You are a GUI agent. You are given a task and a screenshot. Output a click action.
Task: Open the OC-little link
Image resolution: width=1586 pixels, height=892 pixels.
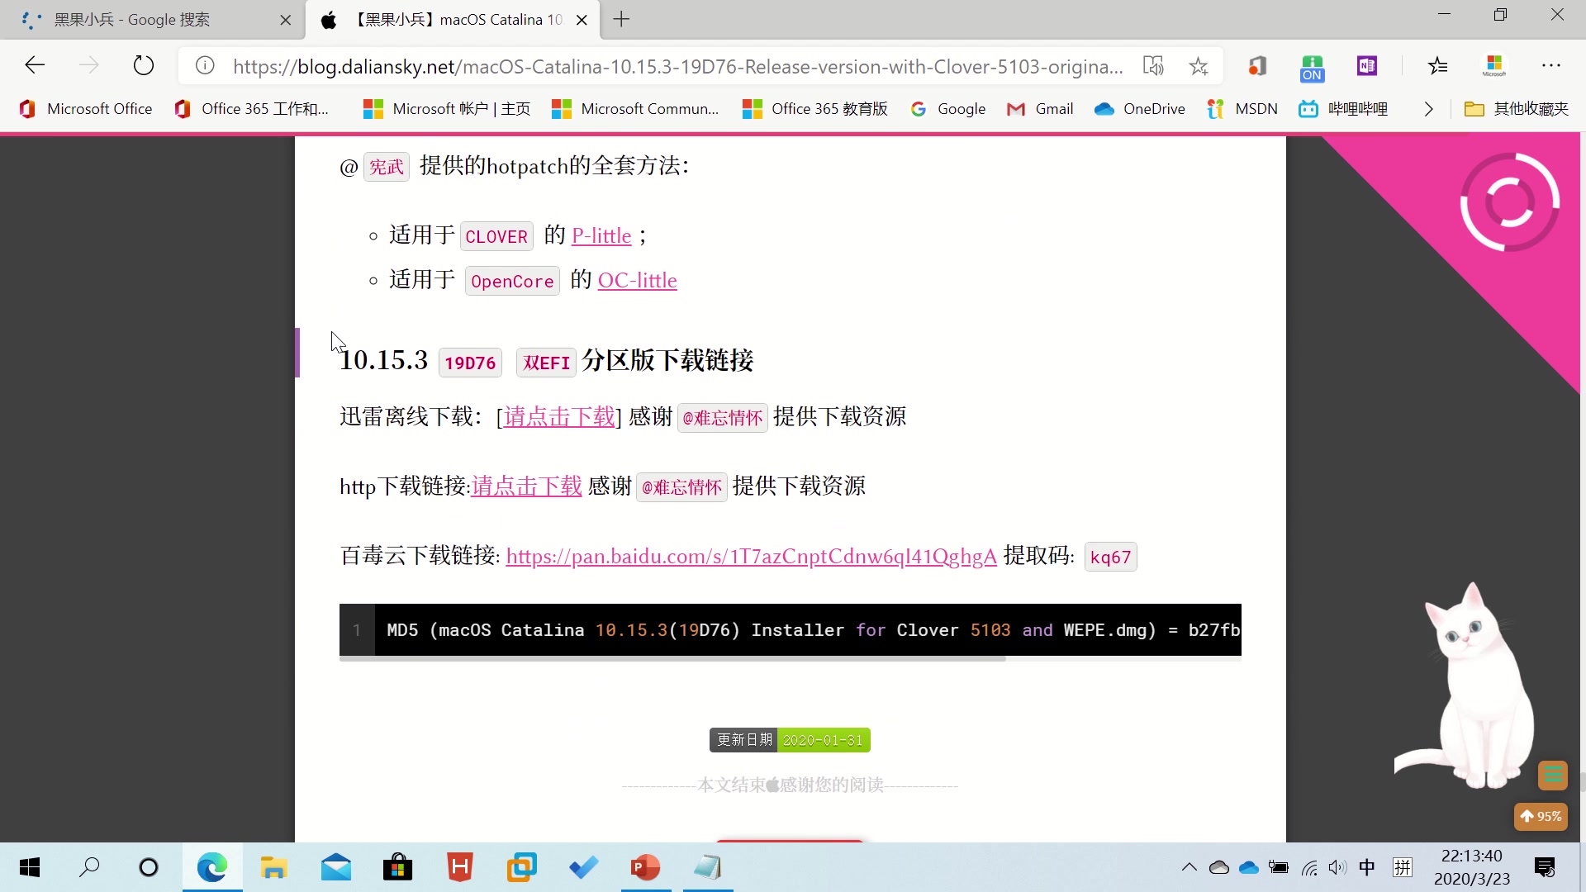(x=637, y=281)
